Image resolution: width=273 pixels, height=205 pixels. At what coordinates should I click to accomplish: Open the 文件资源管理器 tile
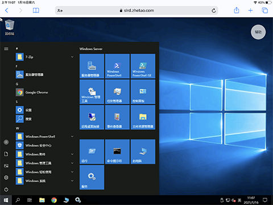[143, 117]
